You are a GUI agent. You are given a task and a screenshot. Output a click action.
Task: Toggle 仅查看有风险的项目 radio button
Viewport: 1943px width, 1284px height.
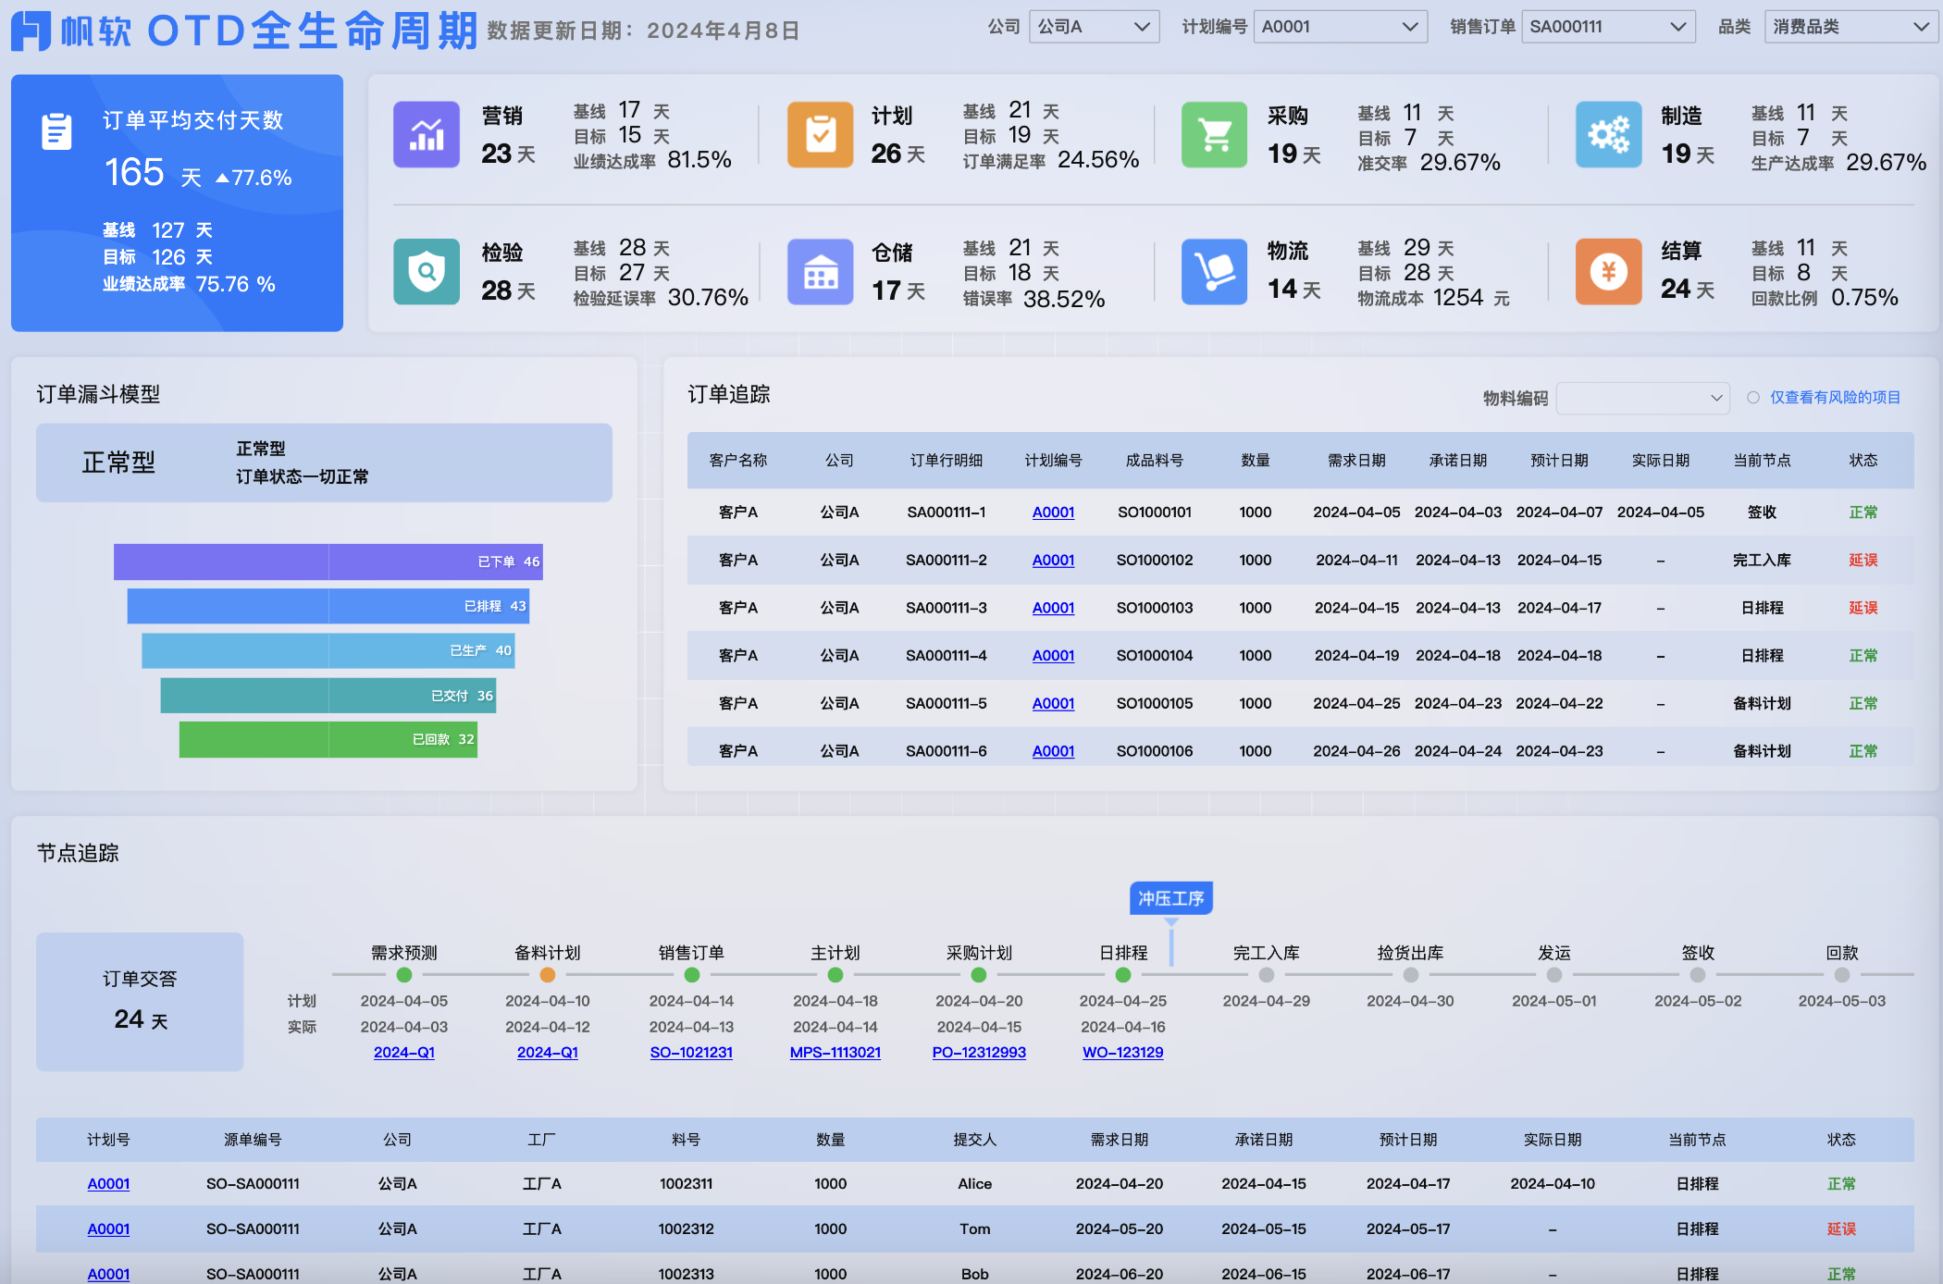(1752, 398)
